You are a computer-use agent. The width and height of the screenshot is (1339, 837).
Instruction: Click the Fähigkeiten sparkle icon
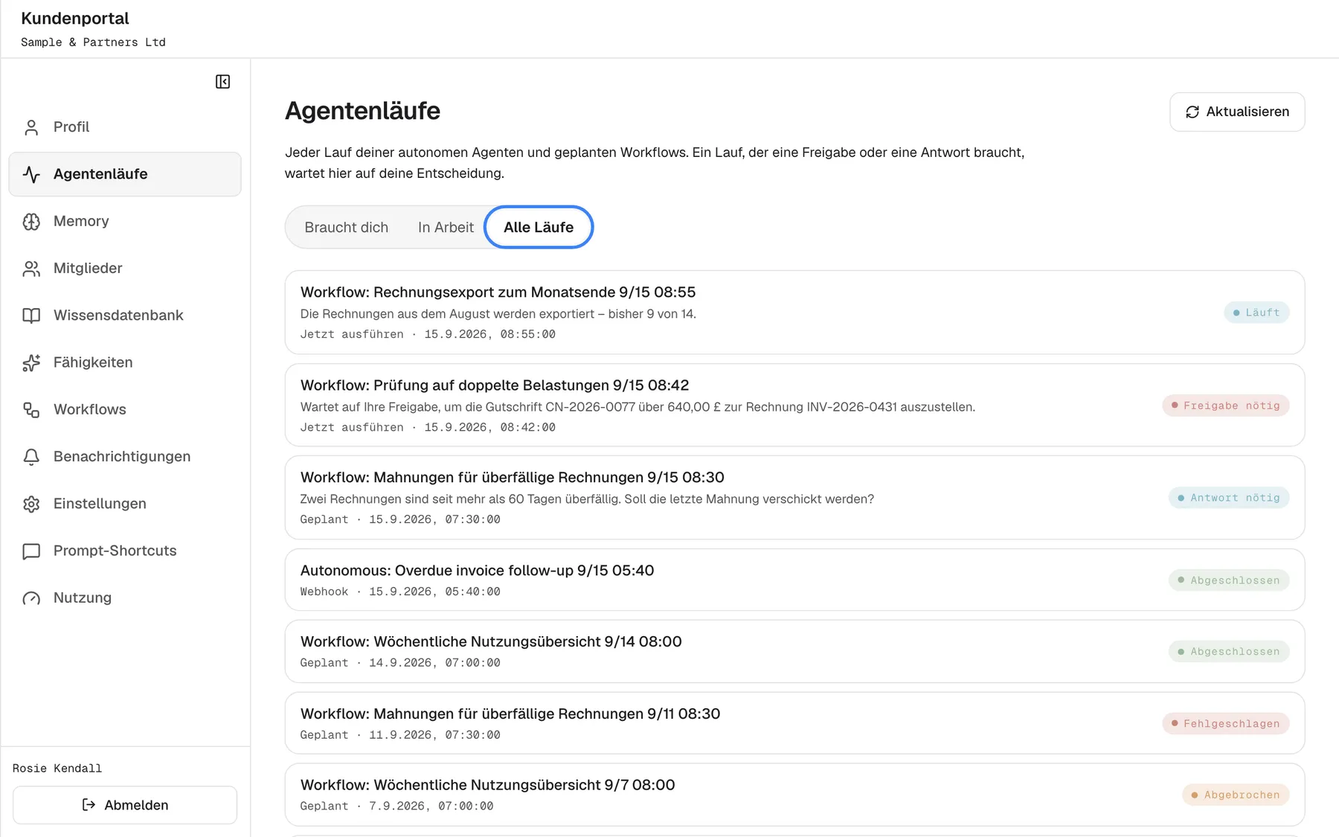(31, 362)
